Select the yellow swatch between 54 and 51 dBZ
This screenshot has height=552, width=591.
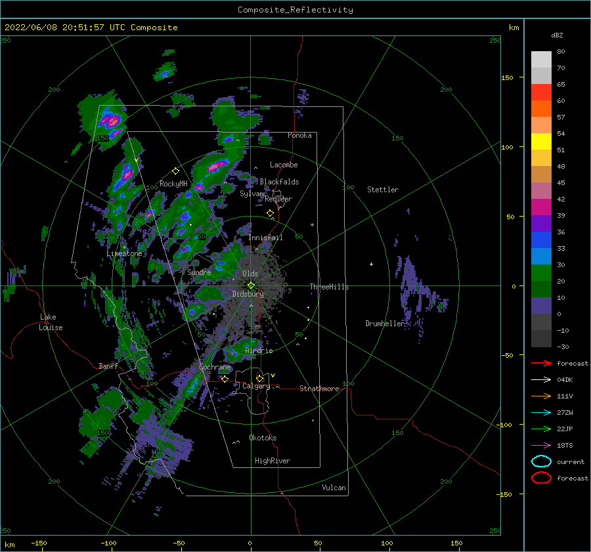(541, 142)
